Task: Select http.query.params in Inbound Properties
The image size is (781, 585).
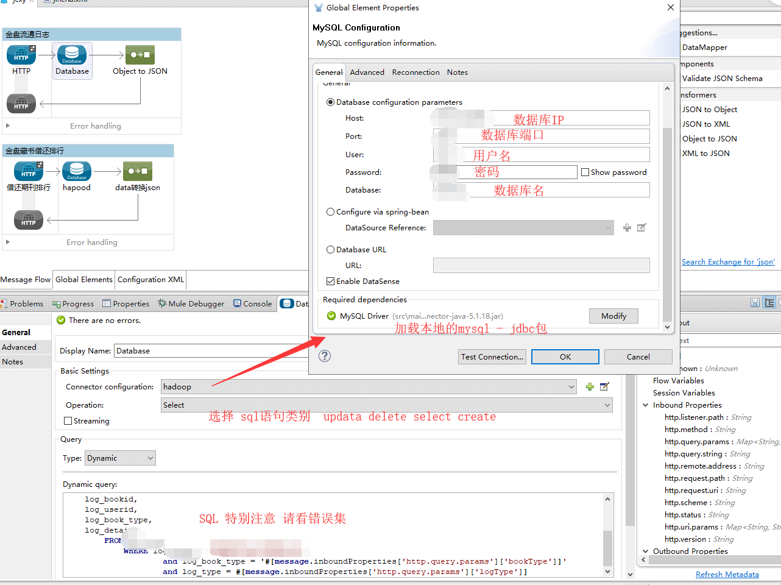Action: (x=722, y=442)
